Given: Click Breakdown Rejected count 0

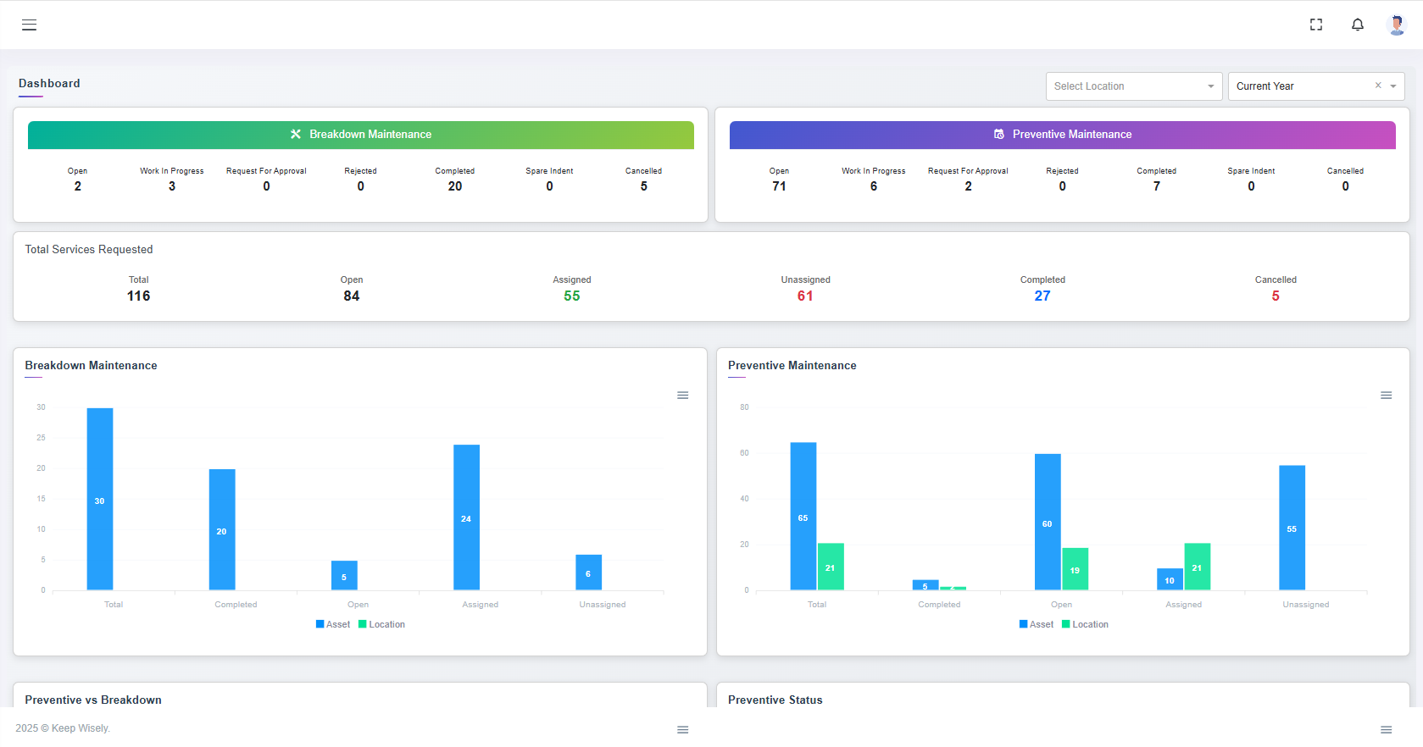Looking at the screenshot, I should pyautogui.click(x=361, y=186).
